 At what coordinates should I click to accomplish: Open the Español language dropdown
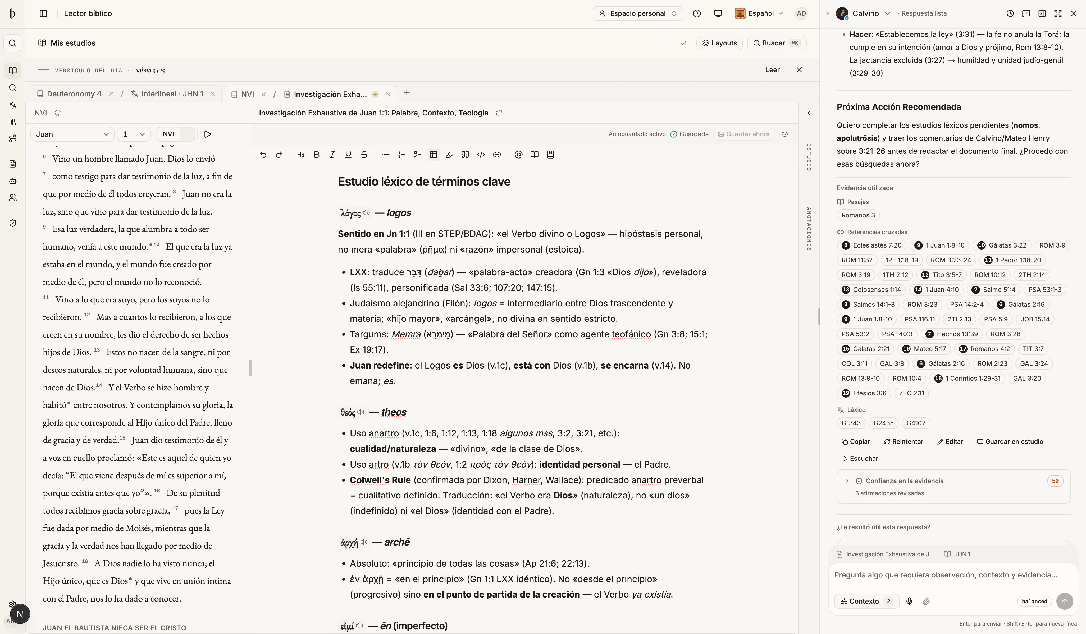click(759, 13)
